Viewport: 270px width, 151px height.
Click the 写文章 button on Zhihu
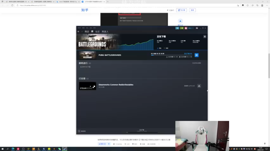182,10
